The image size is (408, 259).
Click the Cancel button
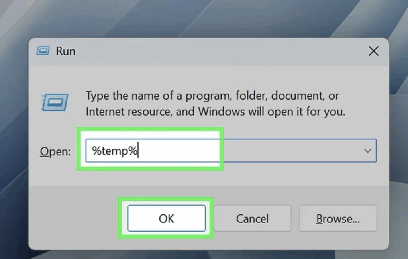click(x=252, y=218)
